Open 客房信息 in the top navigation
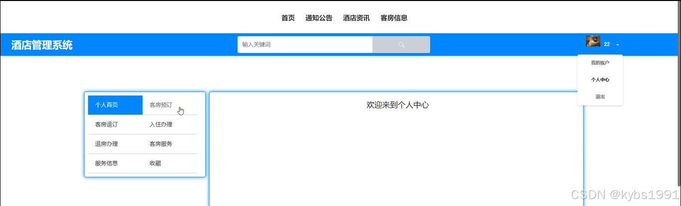681x206 pixels. [394, 18]
